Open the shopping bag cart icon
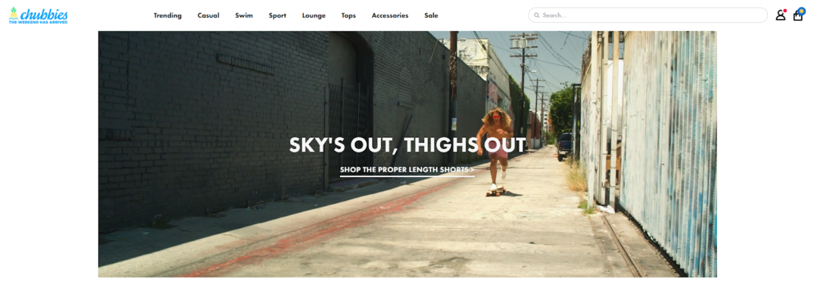Screen dimensions: 824x285 click(x=797, y=16)
